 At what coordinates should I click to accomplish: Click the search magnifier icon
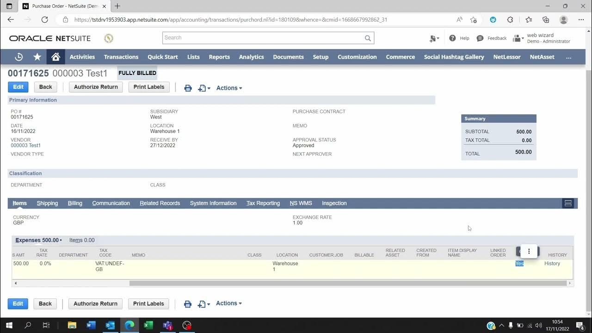[x=368, y=38]
